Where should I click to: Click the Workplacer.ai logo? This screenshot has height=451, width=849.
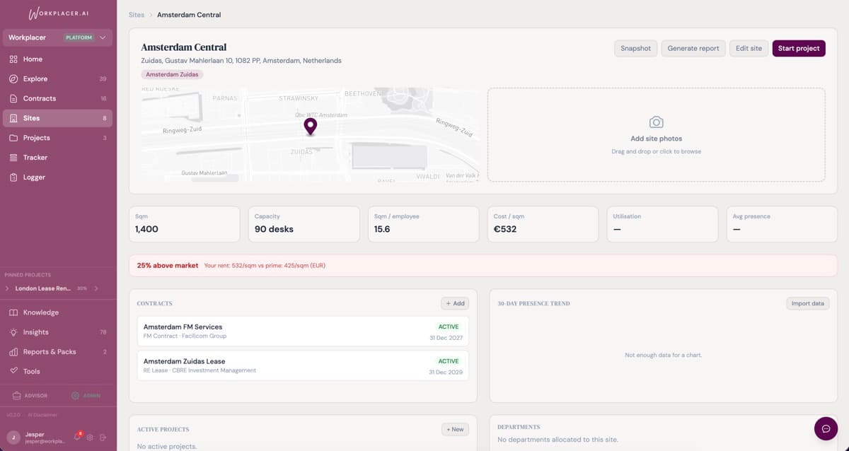click(x=58, y=13)
